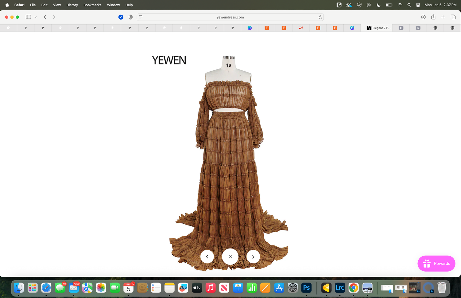Open the Bookmarks menu

pyautogui.click(x=93, y=5)
